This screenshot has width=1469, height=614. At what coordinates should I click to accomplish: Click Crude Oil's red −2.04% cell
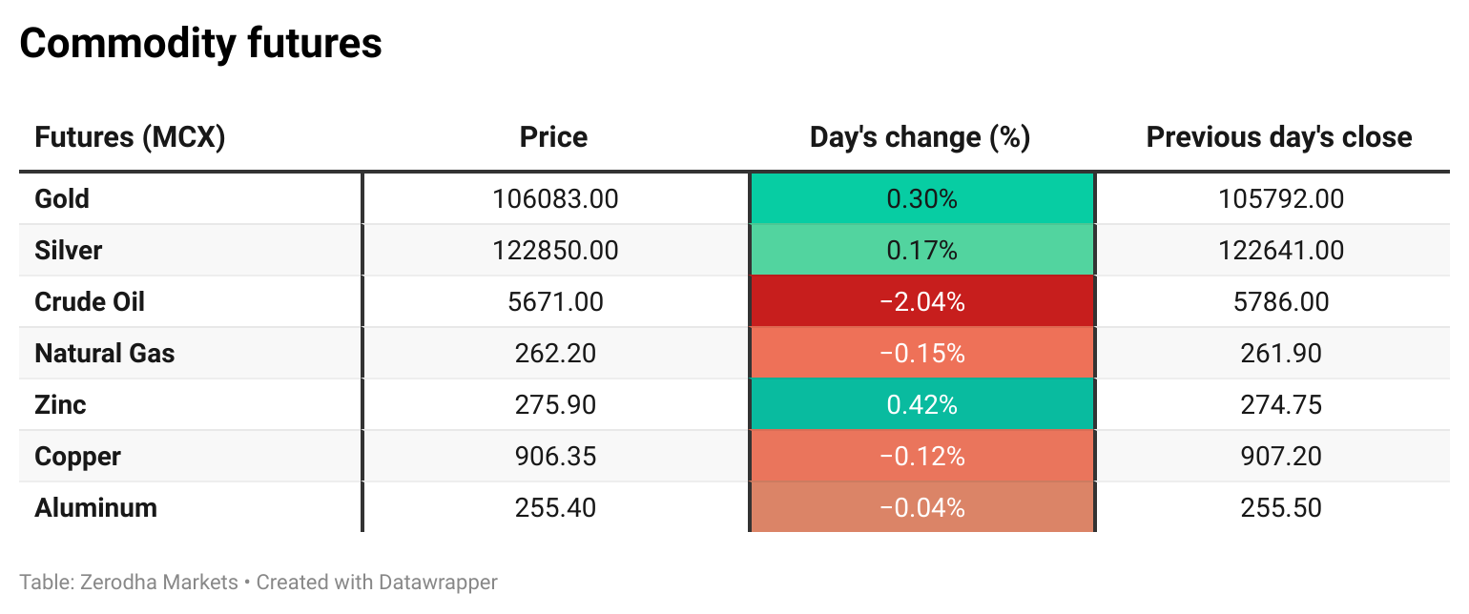click(x=921, y=302)
